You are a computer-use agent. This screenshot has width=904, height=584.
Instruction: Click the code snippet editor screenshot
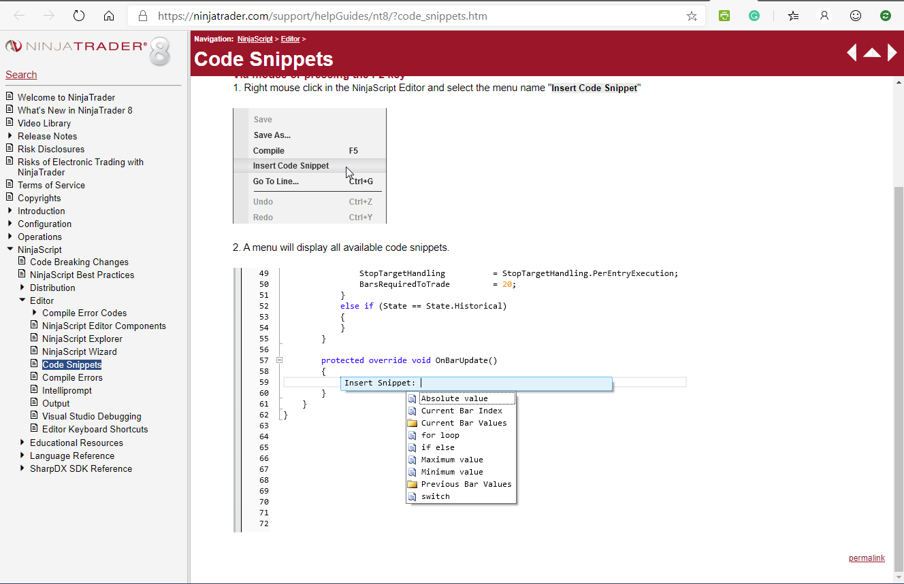[x=460, y=400]
